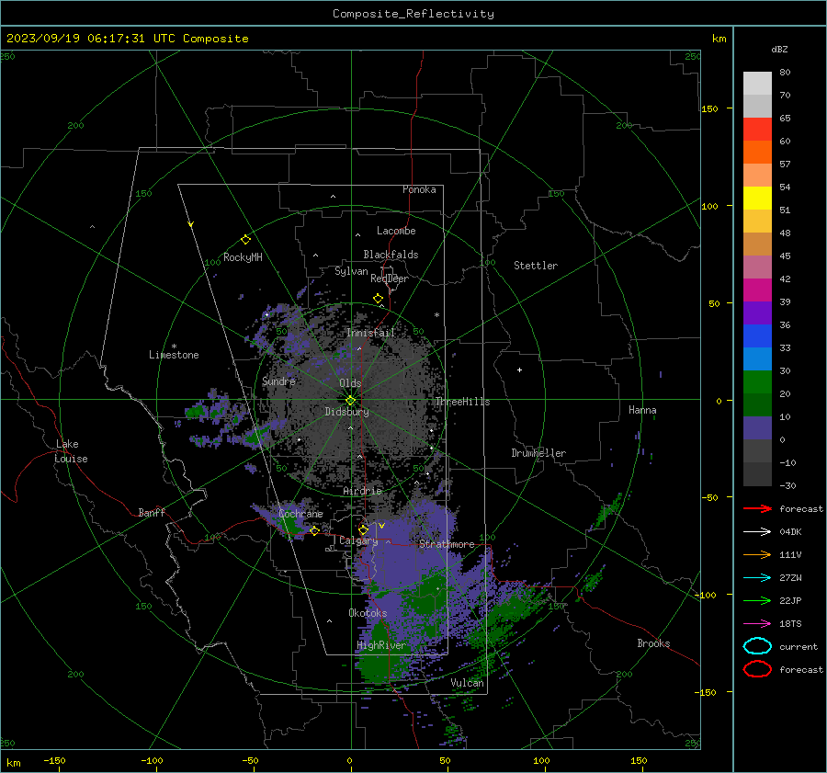This screenshot has height=773, width=827.
Task: Click the Composite_Reflectivity title
Action: 413,14
